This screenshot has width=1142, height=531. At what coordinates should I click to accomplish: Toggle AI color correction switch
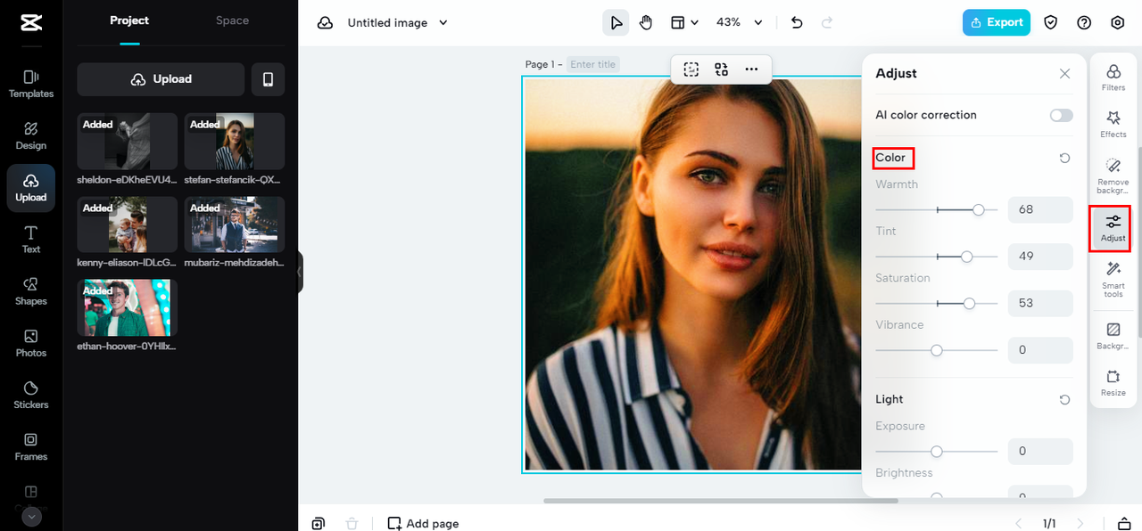point(1062,115)
